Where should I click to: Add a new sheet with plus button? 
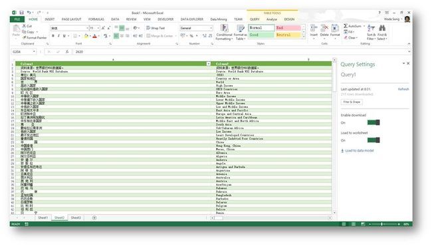click(94, 218)
